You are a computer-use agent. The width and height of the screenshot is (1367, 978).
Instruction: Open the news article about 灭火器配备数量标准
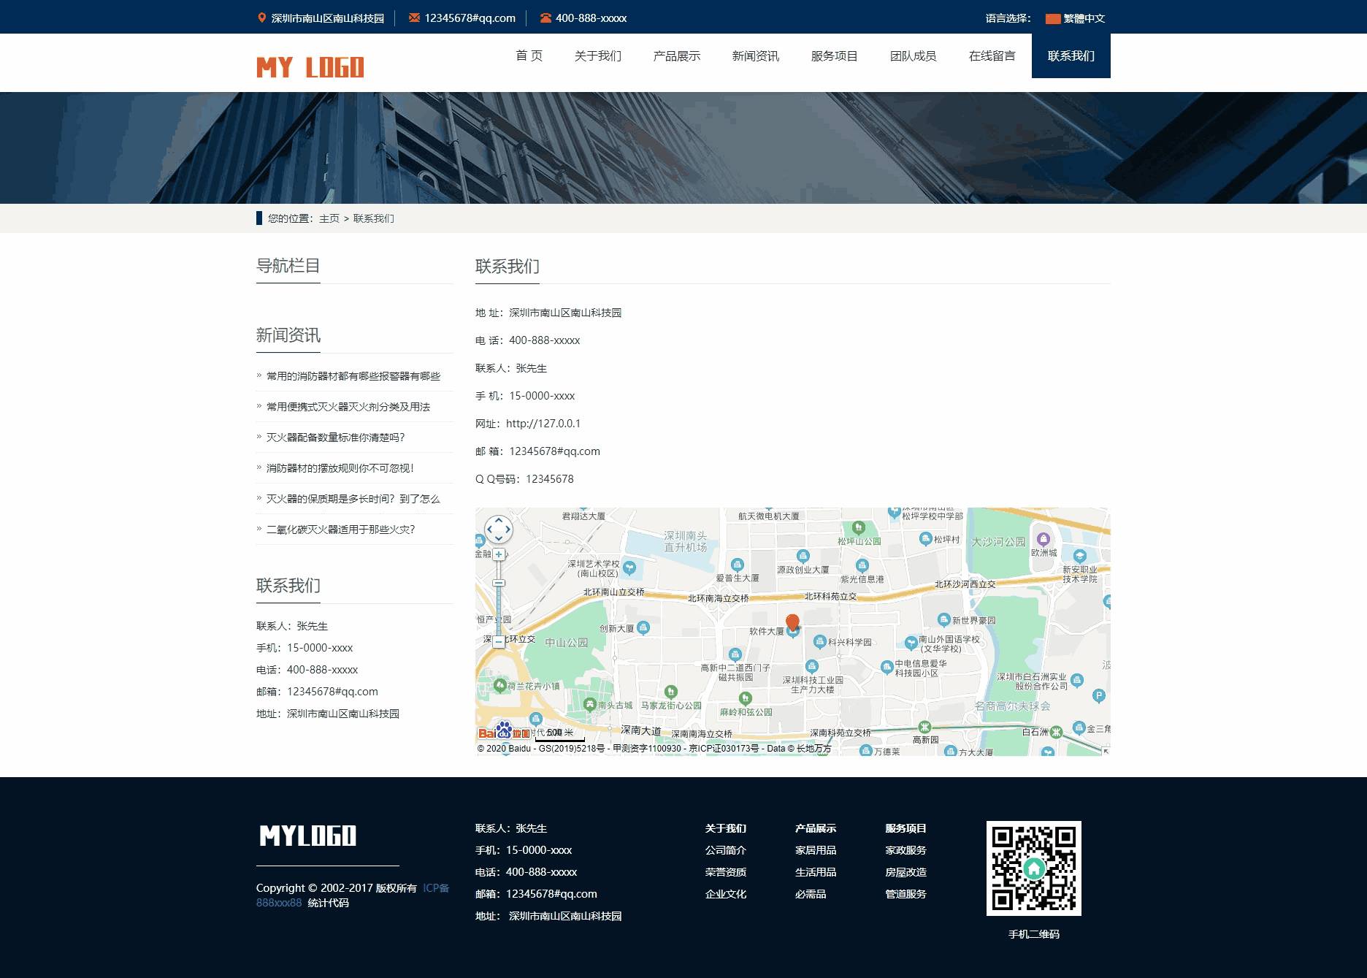[x=336, y=438]
